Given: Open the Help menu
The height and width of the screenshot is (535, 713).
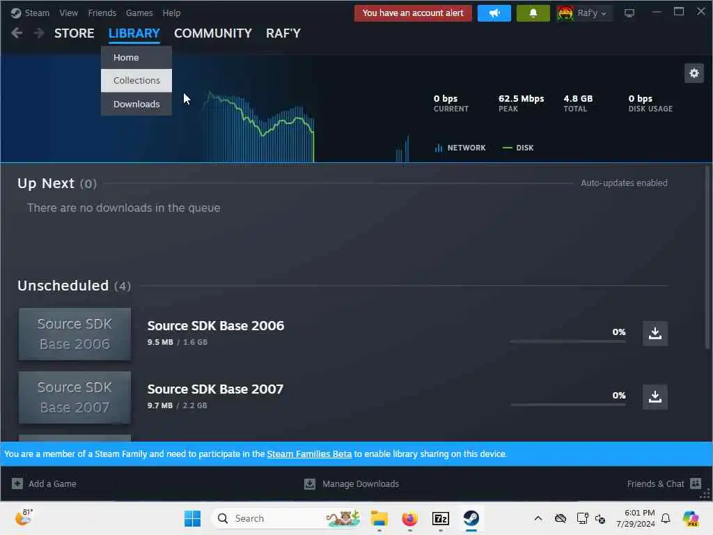Looking at the screenshot, I should (x=171, y=13).
